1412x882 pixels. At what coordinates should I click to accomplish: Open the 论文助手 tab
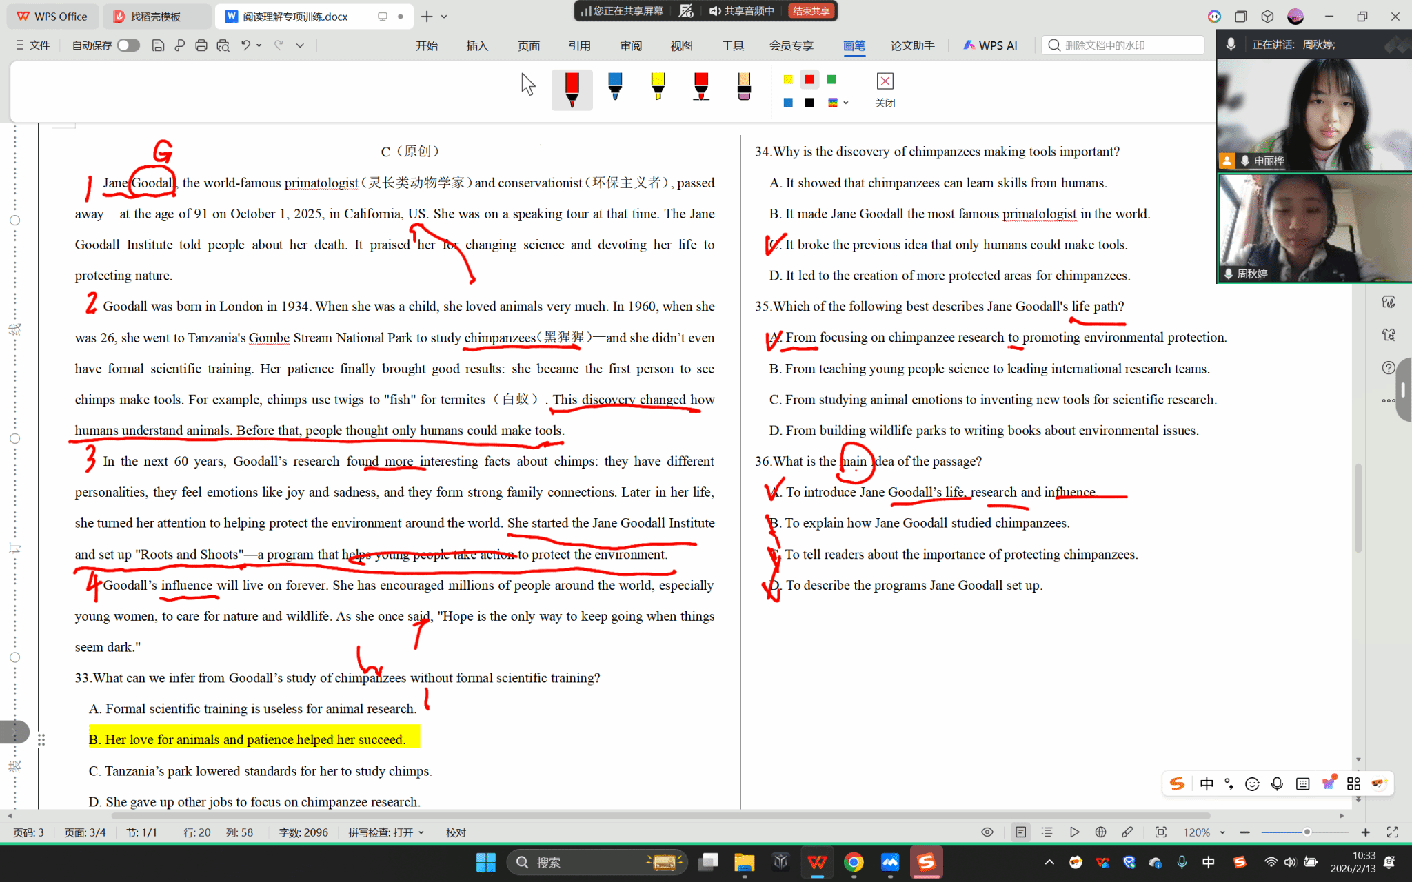913,45
